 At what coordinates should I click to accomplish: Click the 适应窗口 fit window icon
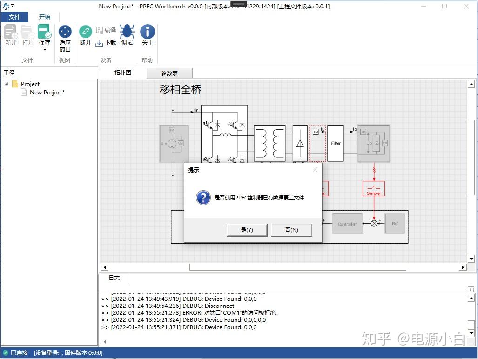pyautogui.click(x=65, y=38)
